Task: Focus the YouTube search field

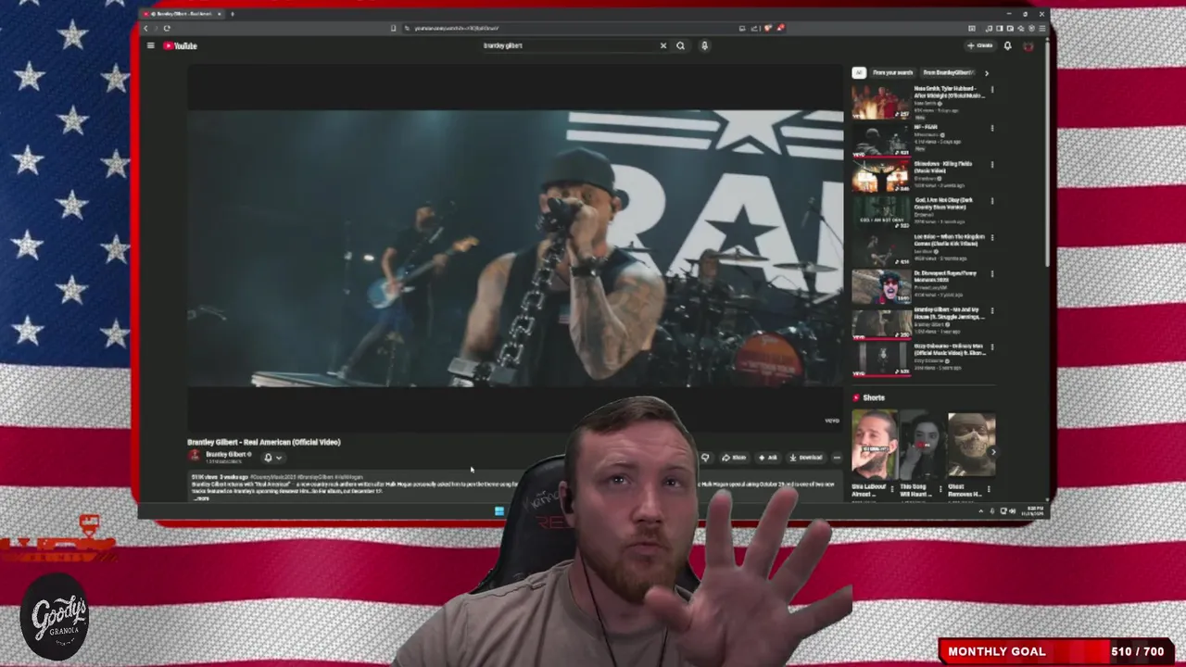Action: [570, 45]
